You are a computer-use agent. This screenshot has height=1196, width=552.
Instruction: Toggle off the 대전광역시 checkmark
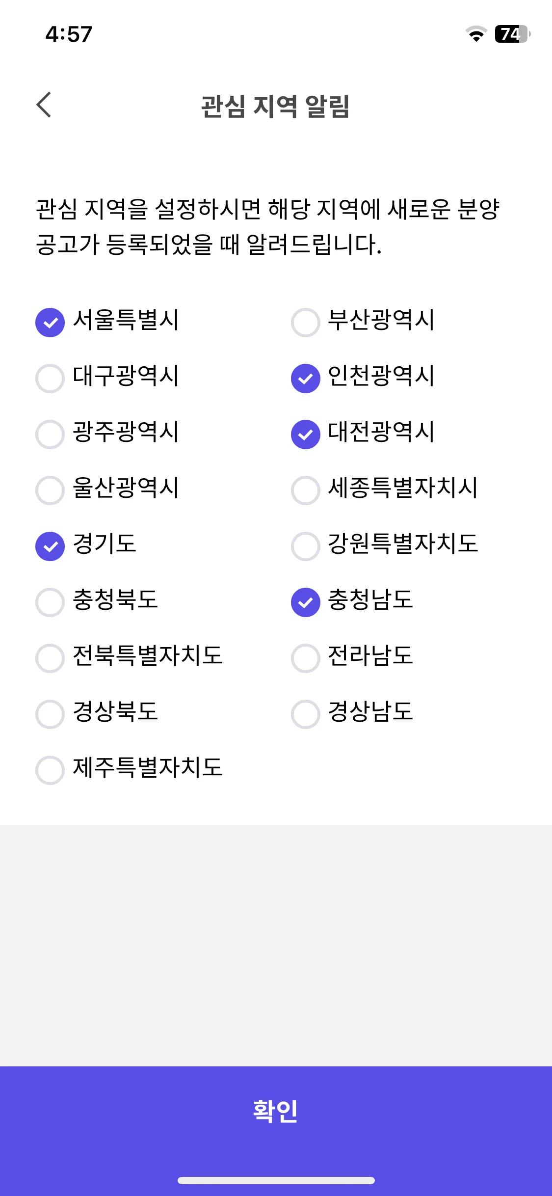pyautogui.click(x=306, y=435)
